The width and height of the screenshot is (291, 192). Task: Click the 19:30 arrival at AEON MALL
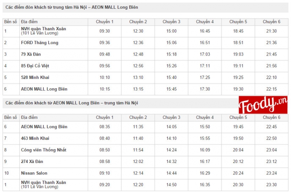[x=238, y=89]
